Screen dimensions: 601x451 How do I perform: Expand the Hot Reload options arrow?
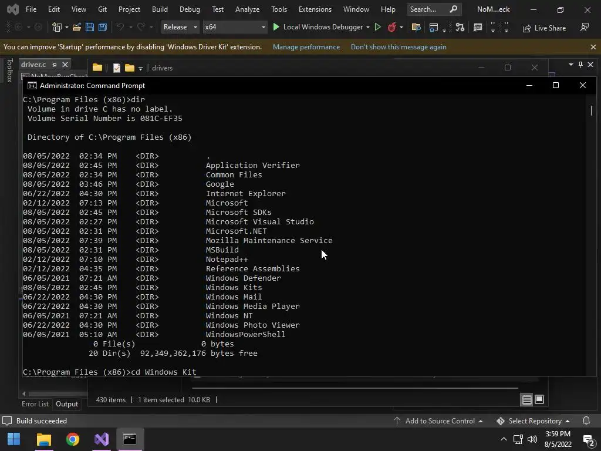pos(401,27)
